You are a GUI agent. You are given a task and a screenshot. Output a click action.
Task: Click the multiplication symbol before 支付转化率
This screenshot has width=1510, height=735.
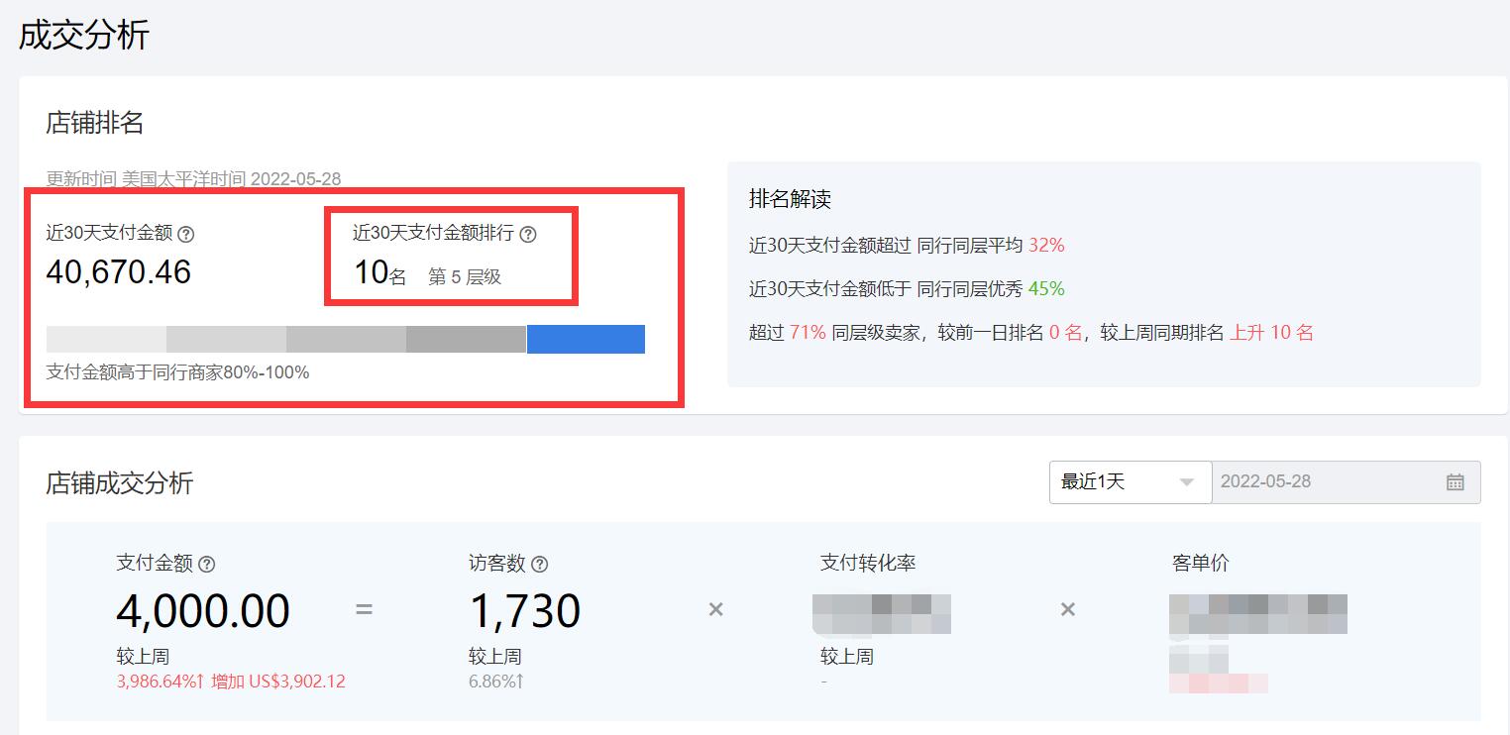click(x=715, y=610)
